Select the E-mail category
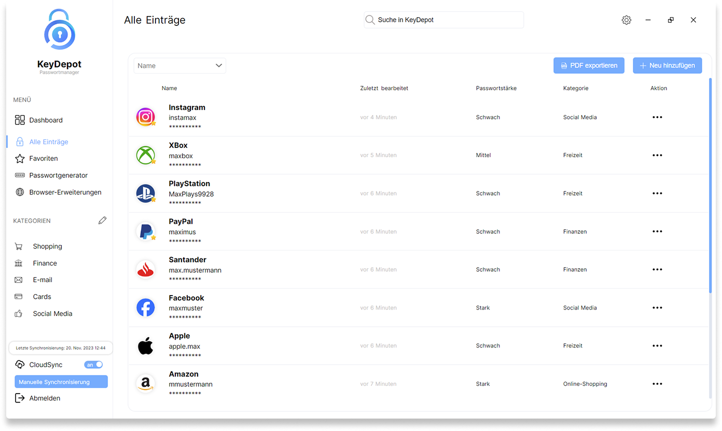The image size is (722, 431). [x=43, y=280]
